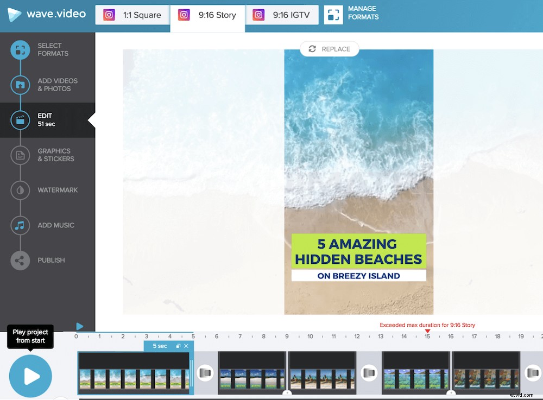The width and height of the screenshot is (543, 400).
Task: Click the red max duration marker
Action: [x=427, y=330]
